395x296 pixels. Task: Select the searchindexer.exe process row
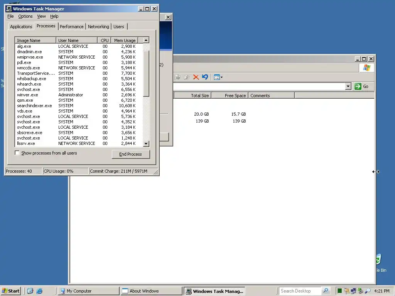[79, 106]
